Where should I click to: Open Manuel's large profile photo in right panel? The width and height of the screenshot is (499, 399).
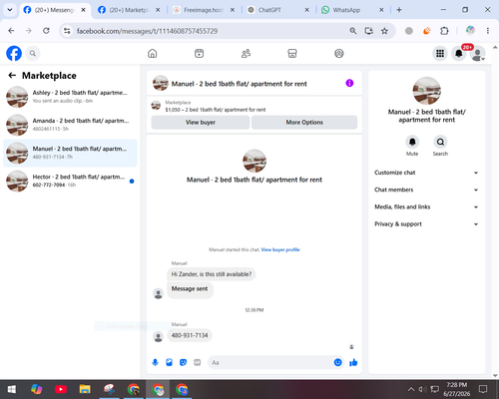click(426, 91)
